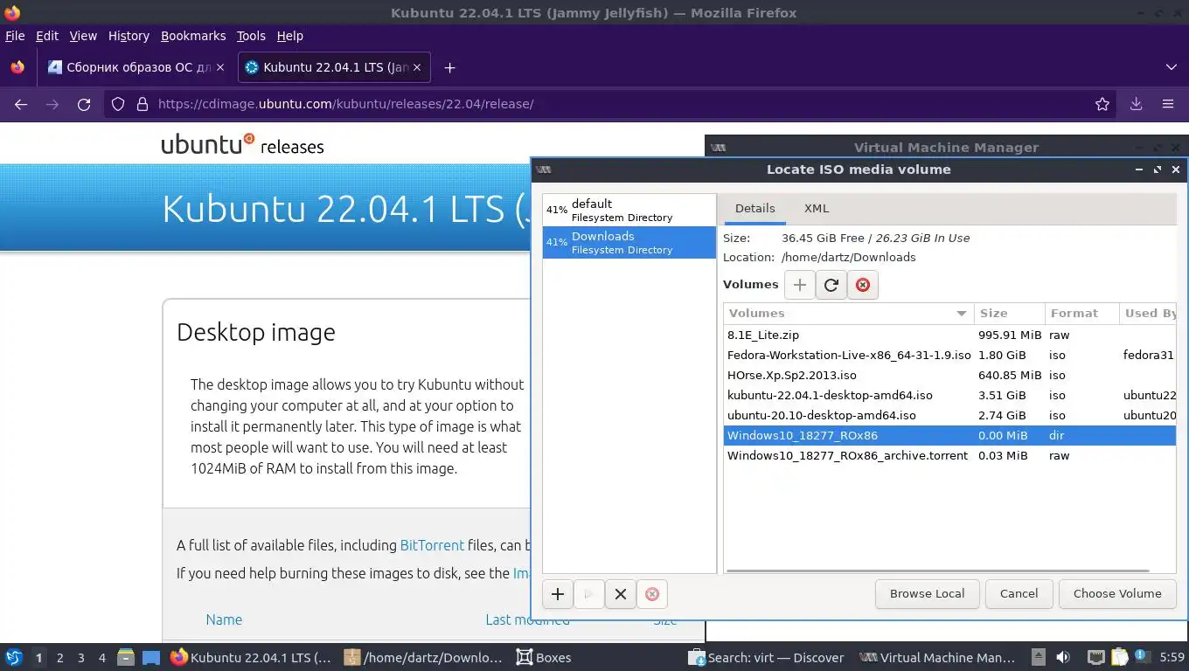
Task: Open the Discover search taskbar entry
Action: (767, 657)
